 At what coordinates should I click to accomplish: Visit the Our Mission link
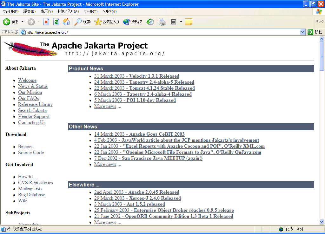point(30,92)
